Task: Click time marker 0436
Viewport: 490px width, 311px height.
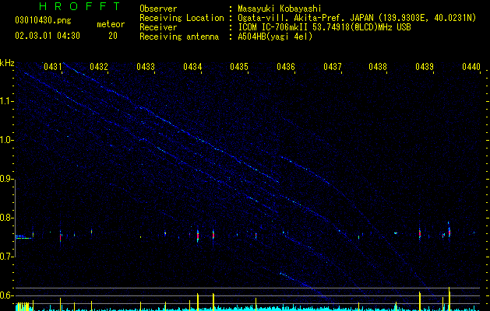Action: [x=286, y=66]
